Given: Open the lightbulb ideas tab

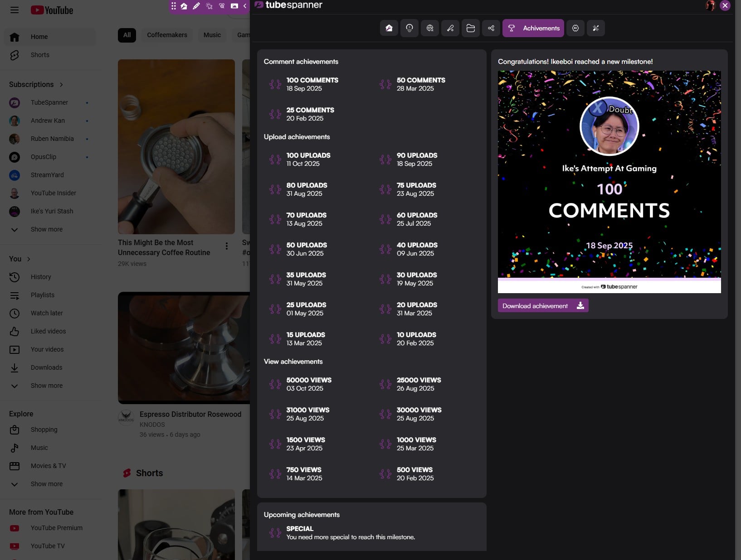Looking at the screenshot, I should tap(409, 28).
